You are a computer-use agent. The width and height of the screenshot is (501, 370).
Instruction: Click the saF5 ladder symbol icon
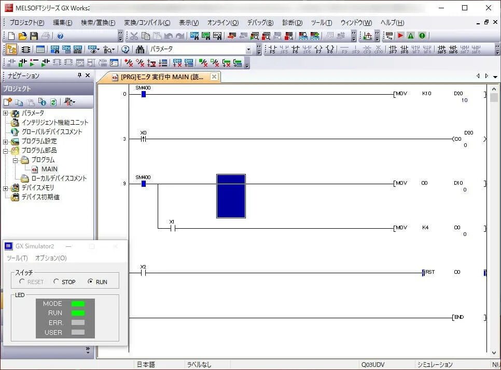441,49
